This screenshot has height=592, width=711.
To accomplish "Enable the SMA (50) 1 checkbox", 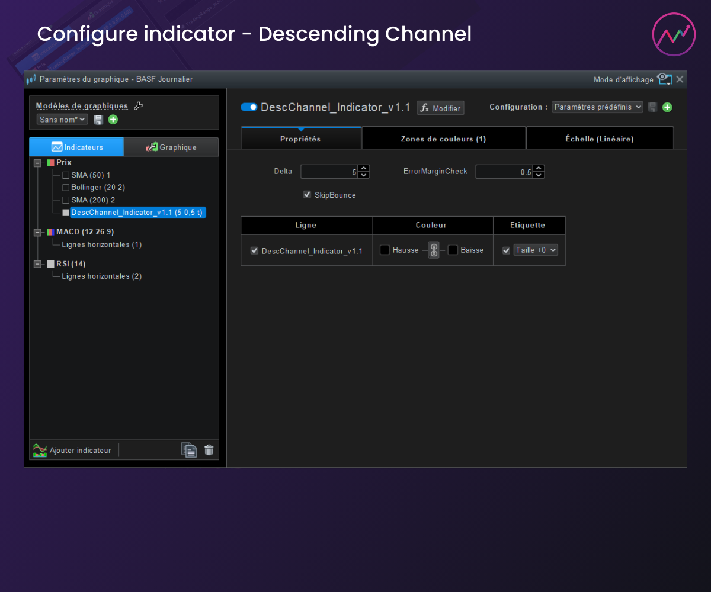I will pos(66,175).
